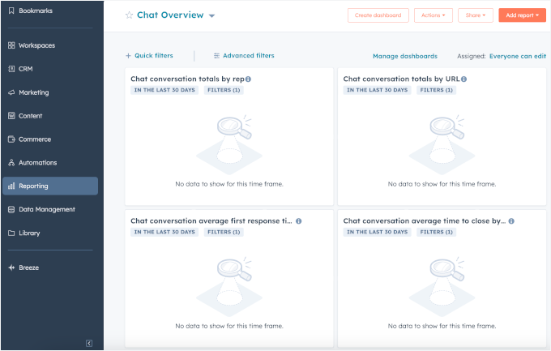Open the Share dropdown menu

coord(475,15)
